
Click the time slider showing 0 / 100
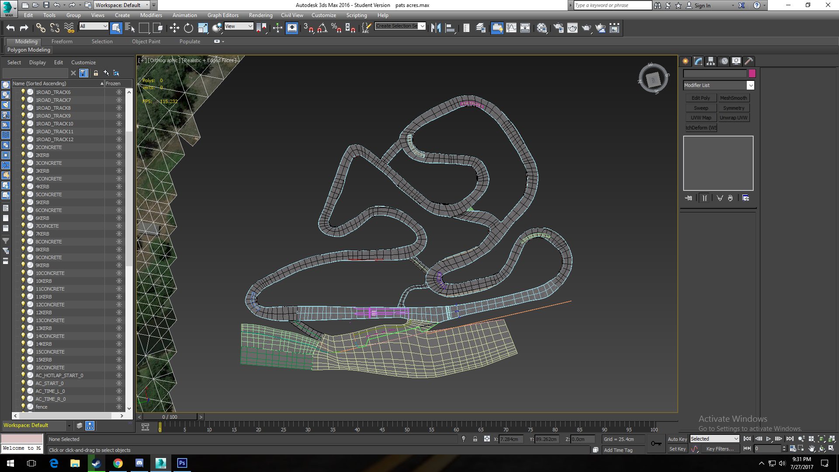pyautogui.click(x=170, y=417)
